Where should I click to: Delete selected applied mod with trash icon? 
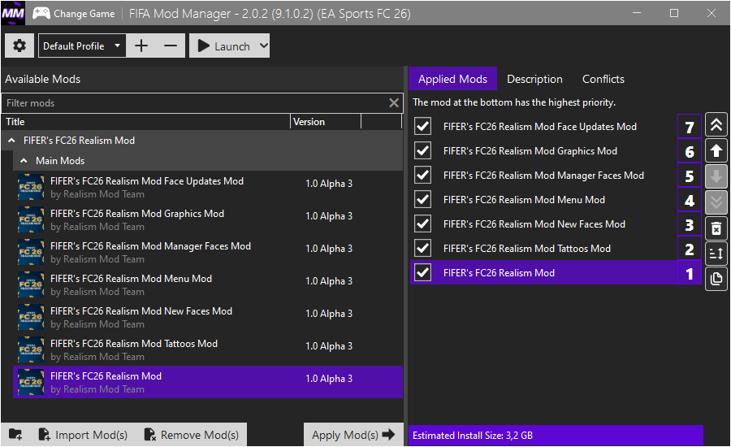(x=716, y=228)
